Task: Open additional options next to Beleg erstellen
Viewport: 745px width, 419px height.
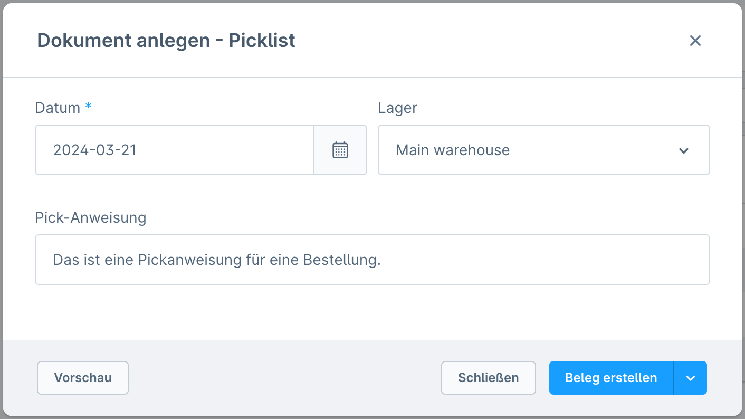Action: pyautogui.click(x=690, y=378)
